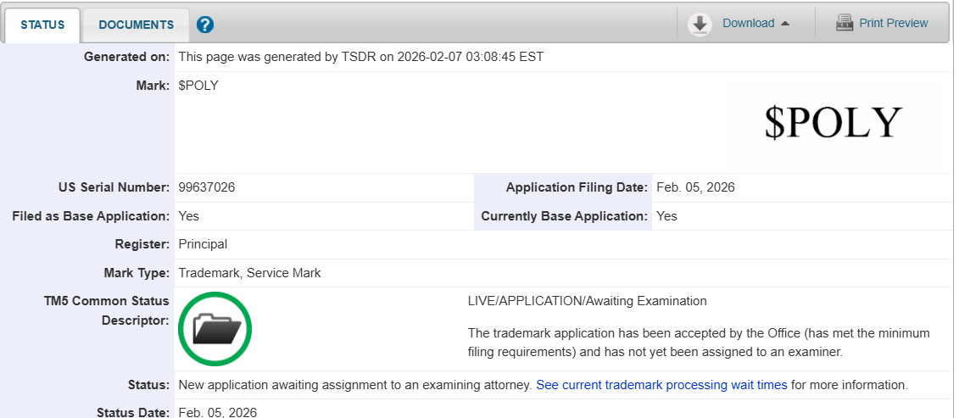The image size is (959, 418).
Task: Click the $POLY text in the Mark row
Action: click(x=198, y=86)
